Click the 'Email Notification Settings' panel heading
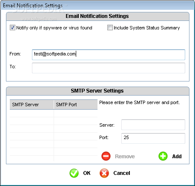 tap(97, 16)
